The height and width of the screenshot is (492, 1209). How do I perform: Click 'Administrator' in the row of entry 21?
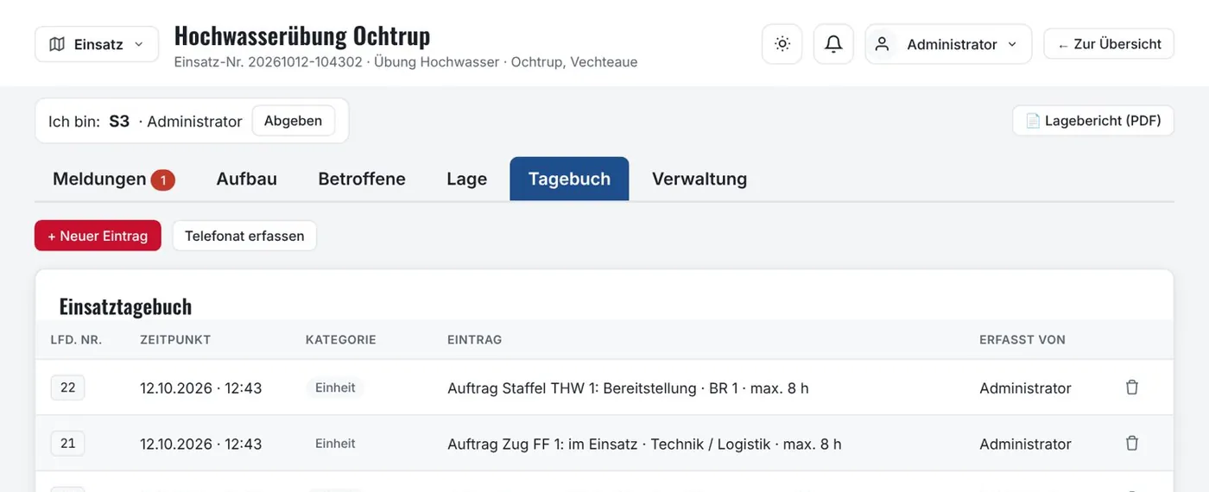pyautogui.click(x=1025, y=444)
